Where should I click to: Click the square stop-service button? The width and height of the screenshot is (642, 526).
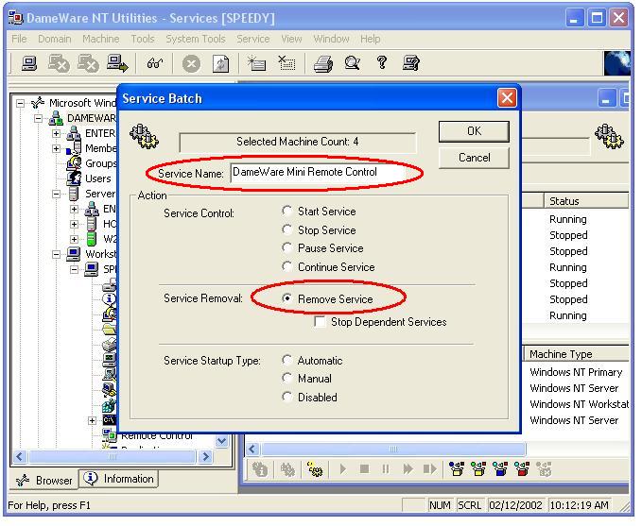click(x=364, y=468)
